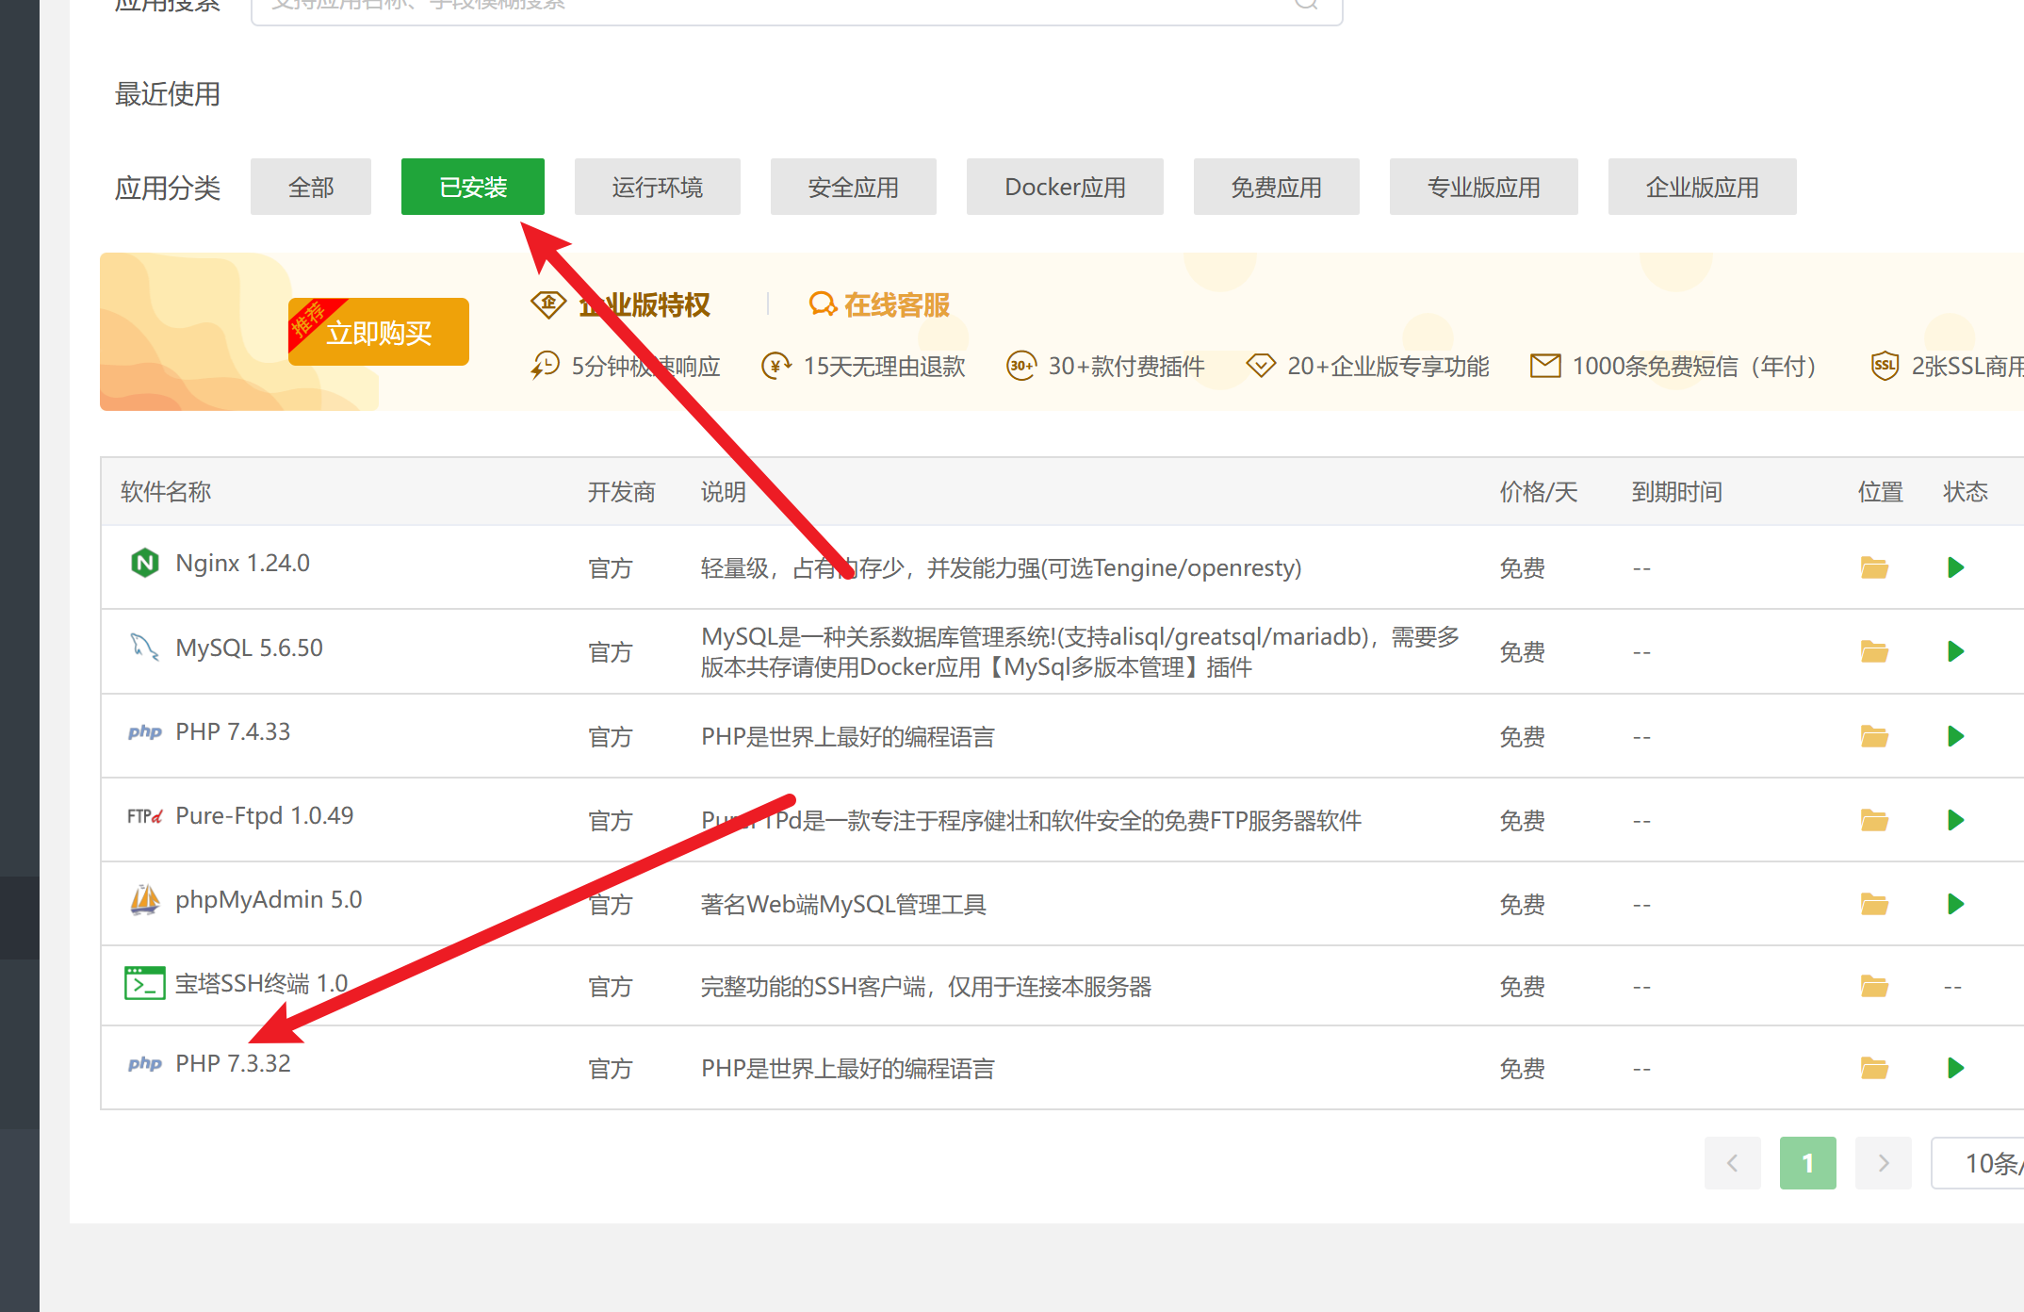Click the 在线客服 chat bubble icon

(823, 304)
